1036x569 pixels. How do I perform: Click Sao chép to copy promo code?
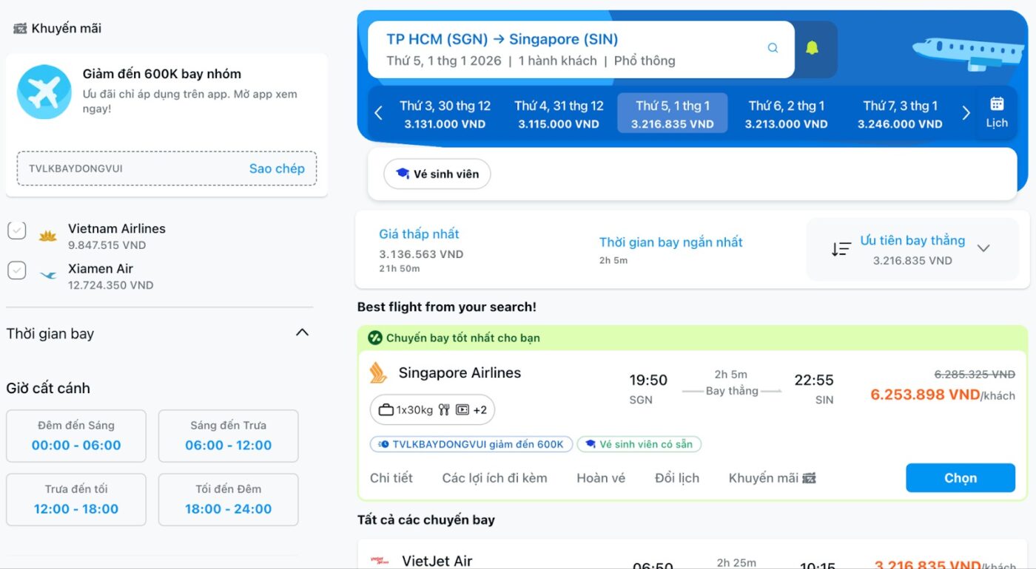[277, 168]
